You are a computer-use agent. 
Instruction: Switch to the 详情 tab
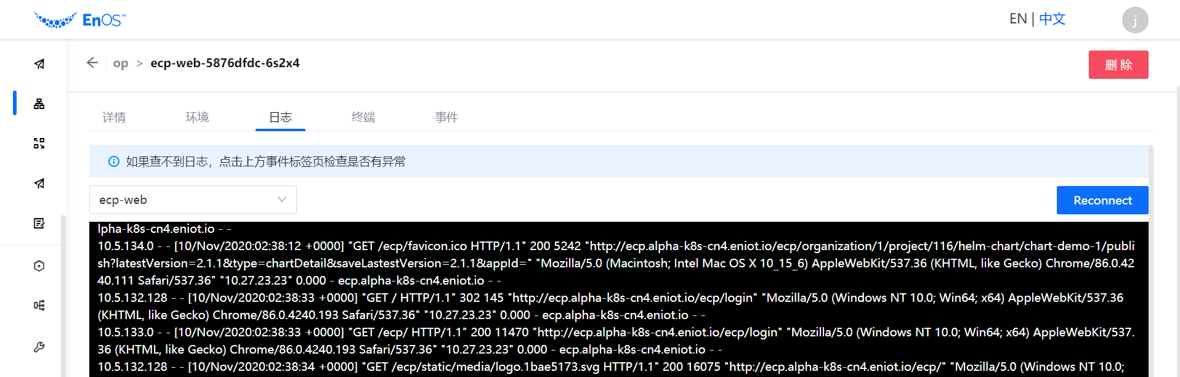coord(114,117)
